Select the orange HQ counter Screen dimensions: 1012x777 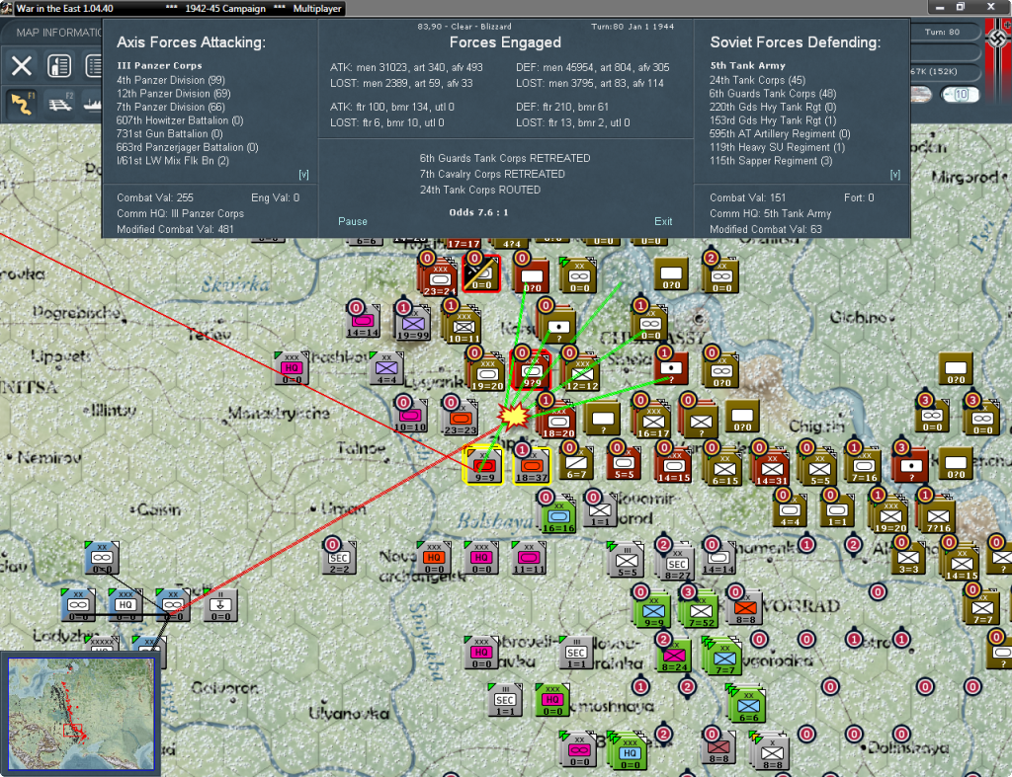point(434,558)
